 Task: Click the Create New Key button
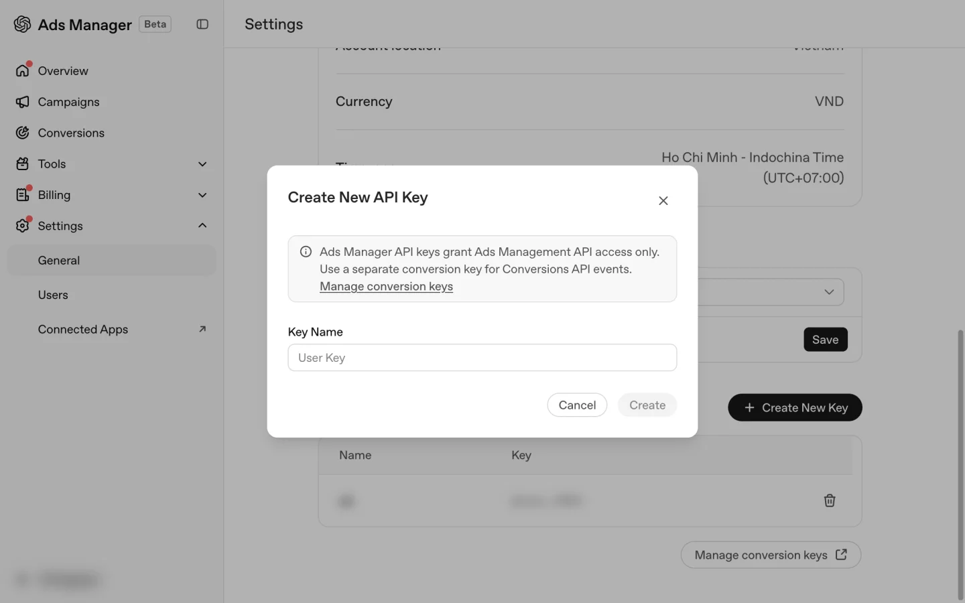tap(795, 407)
